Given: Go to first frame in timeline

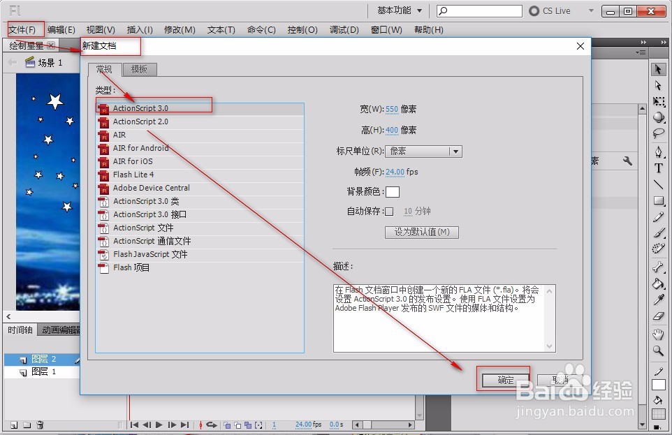Looking at the screenshot, I should point(134,425).
